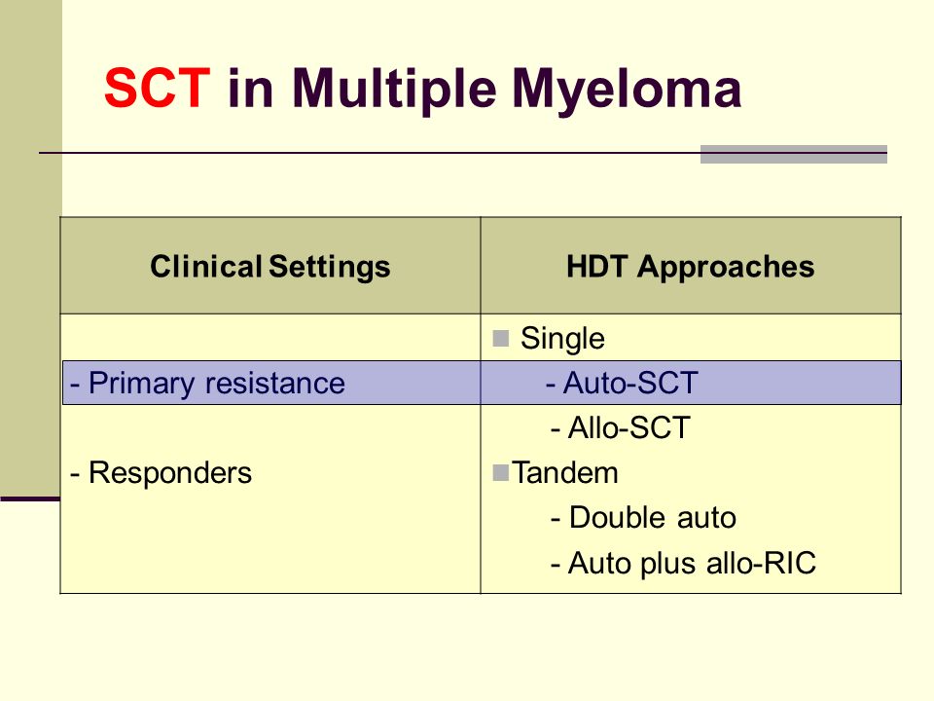The height and width of the screenshot is (701, 934).
Task: Click the 'in Multiple Myeloma' title text
Action: click(485, 91)
